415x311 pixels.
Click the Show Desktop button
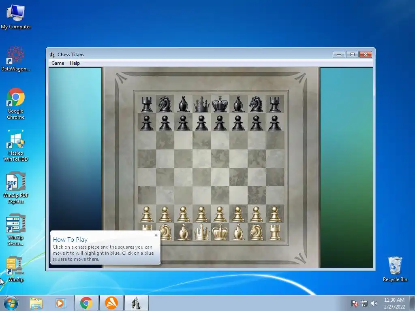pos(412,303)
